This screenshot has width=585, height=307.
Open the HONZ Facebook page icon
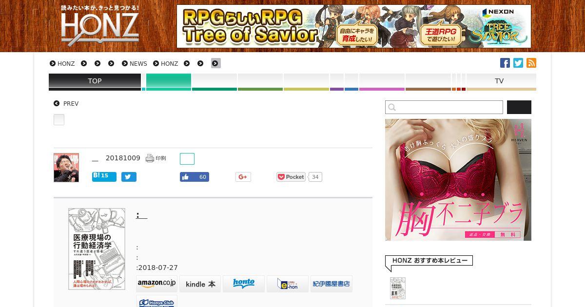505,63
